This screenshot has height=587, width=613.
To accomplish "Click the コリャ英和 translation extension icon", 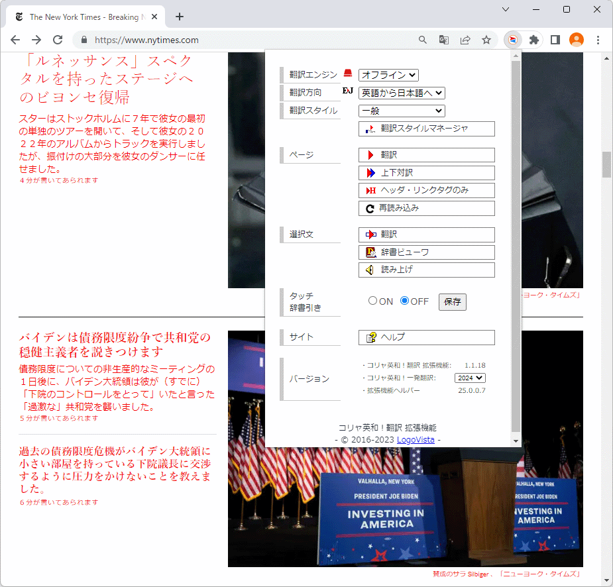I will click(512, 40).
